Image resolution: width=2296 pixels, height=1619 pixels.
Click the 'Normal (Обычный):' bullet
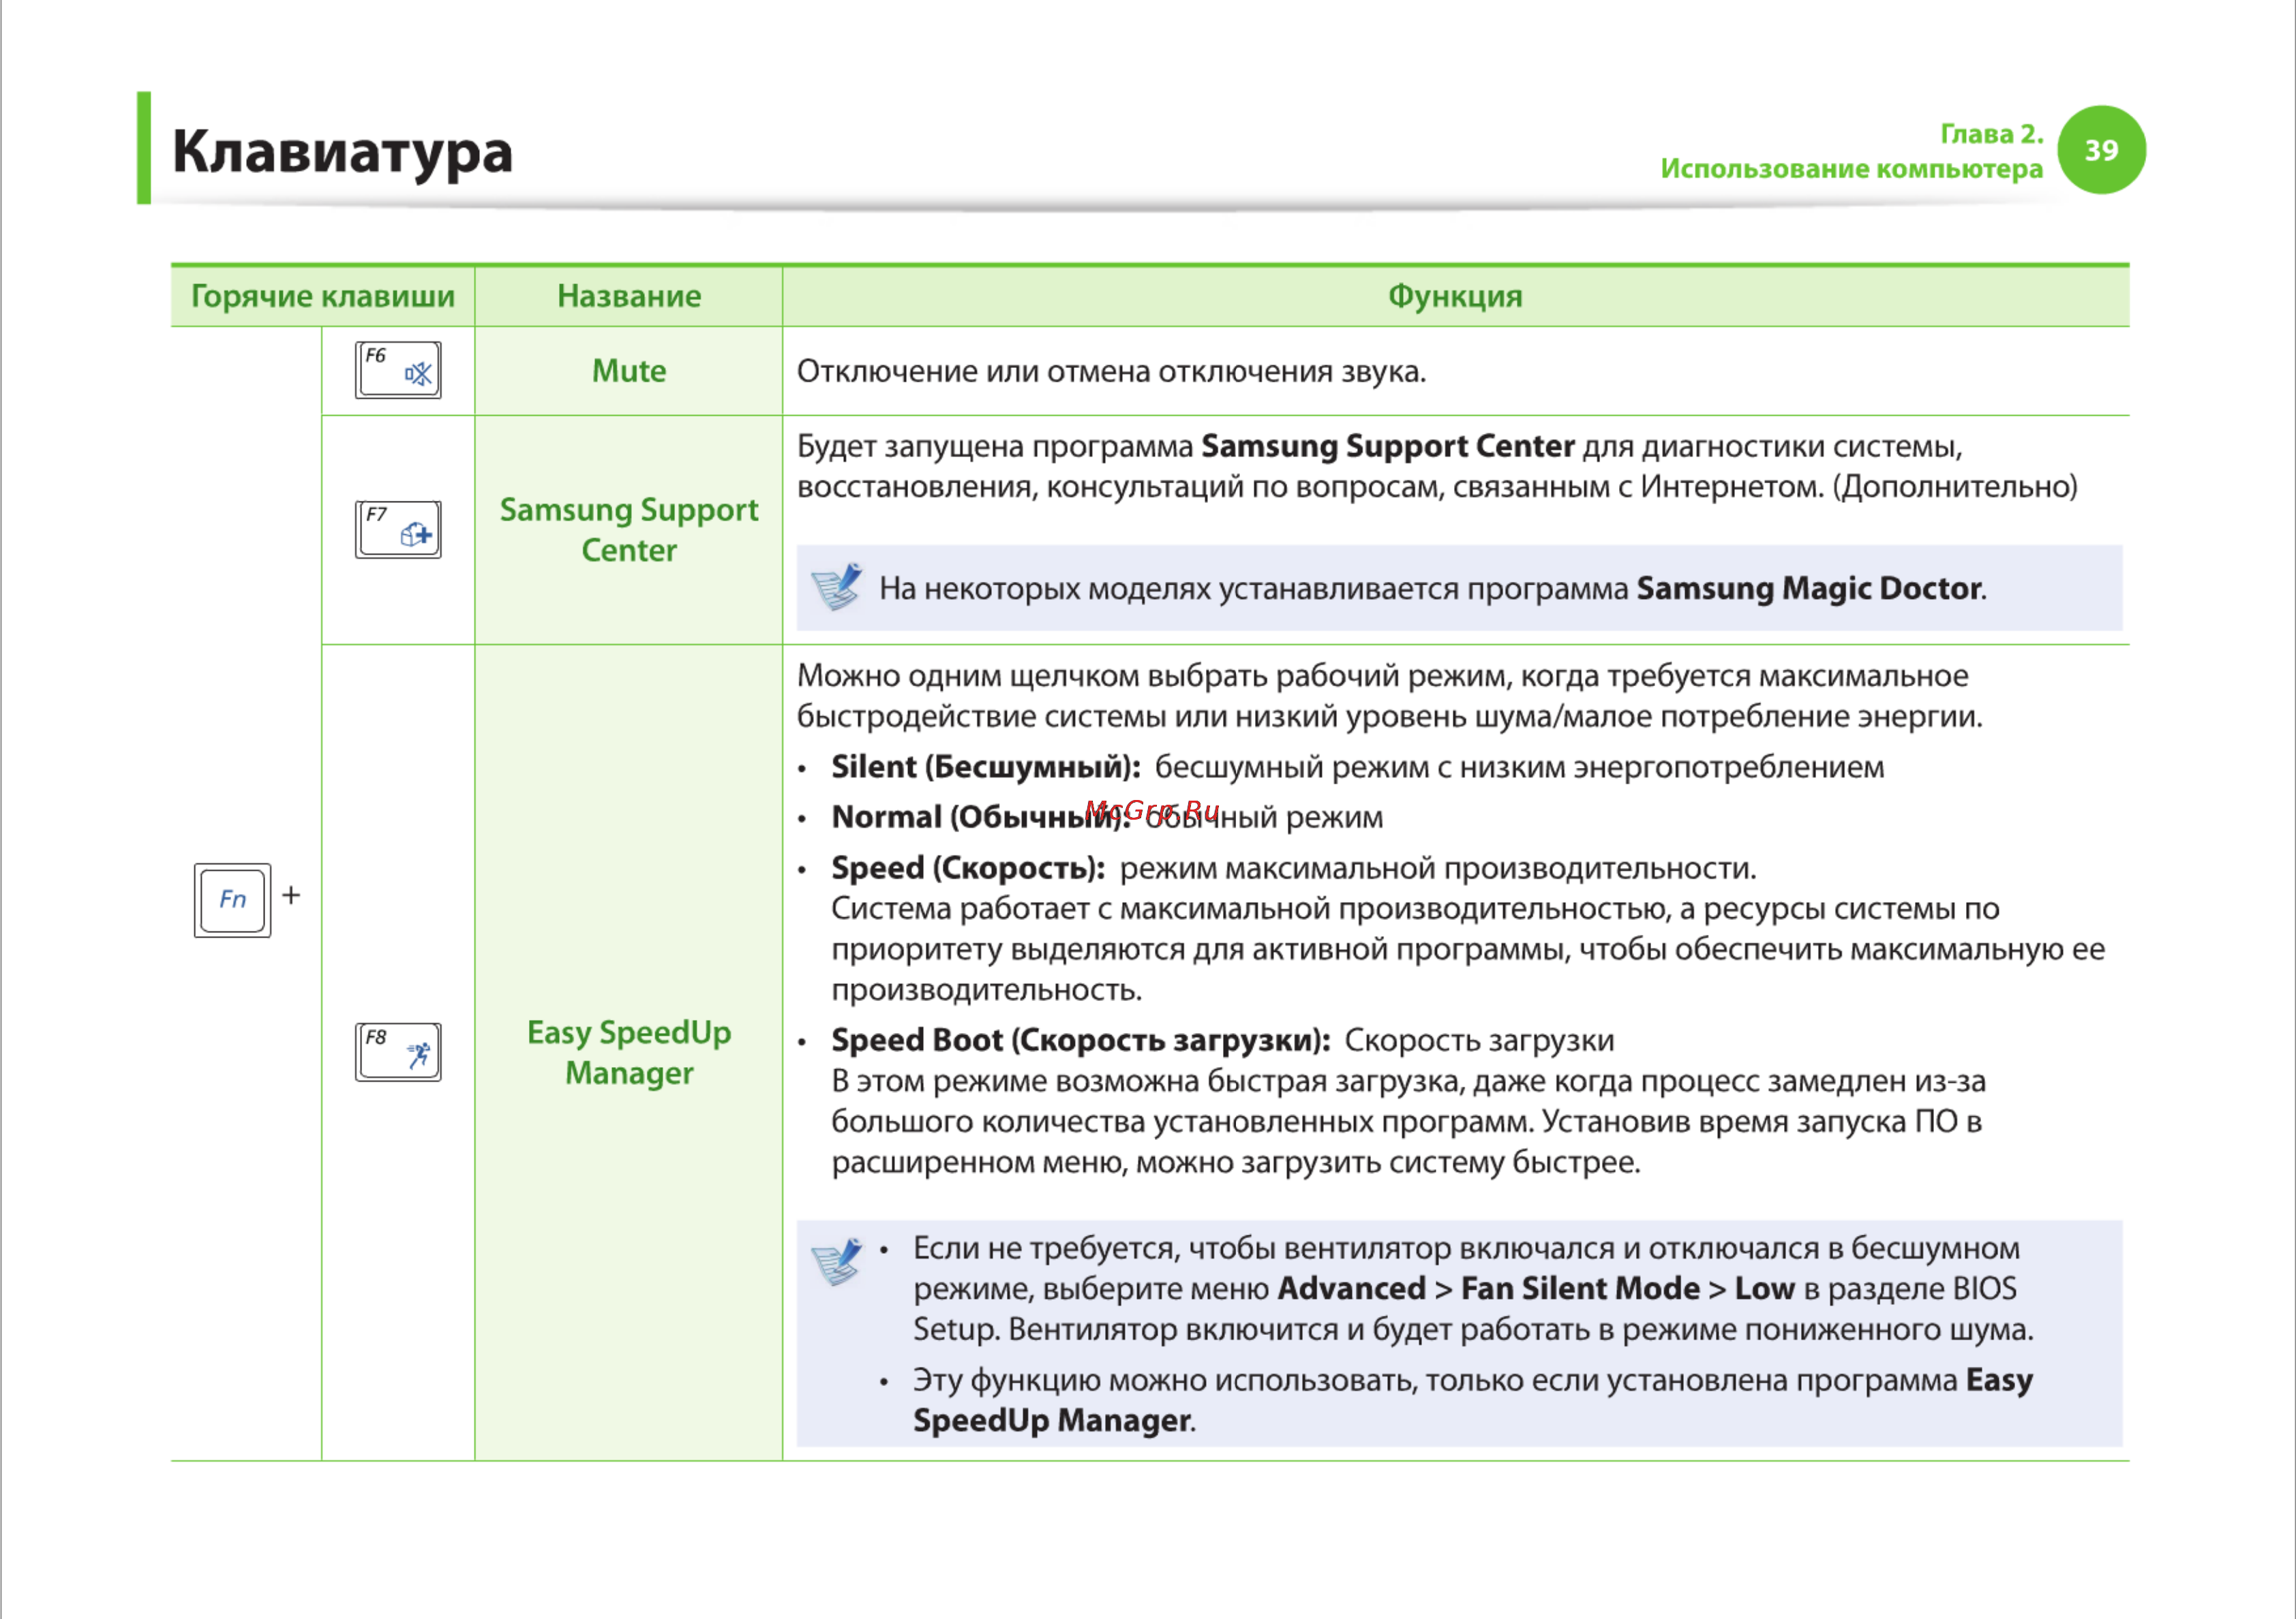981,818
